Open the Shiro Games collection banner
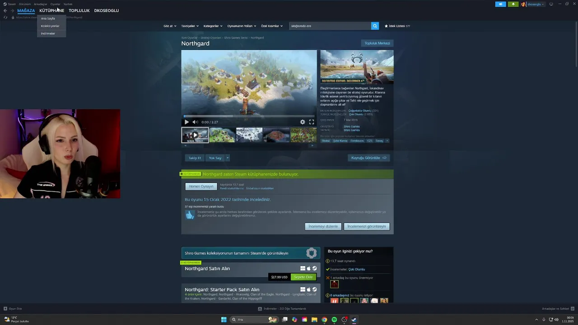 tap(251, 253)
